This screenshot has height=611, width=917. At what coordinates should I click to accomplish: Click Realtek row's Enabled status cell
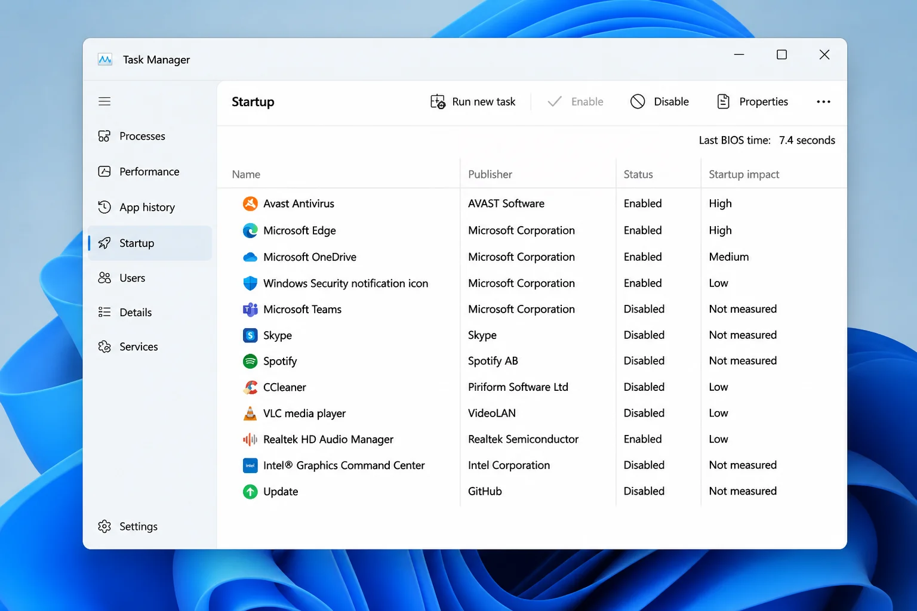(642, 439)
